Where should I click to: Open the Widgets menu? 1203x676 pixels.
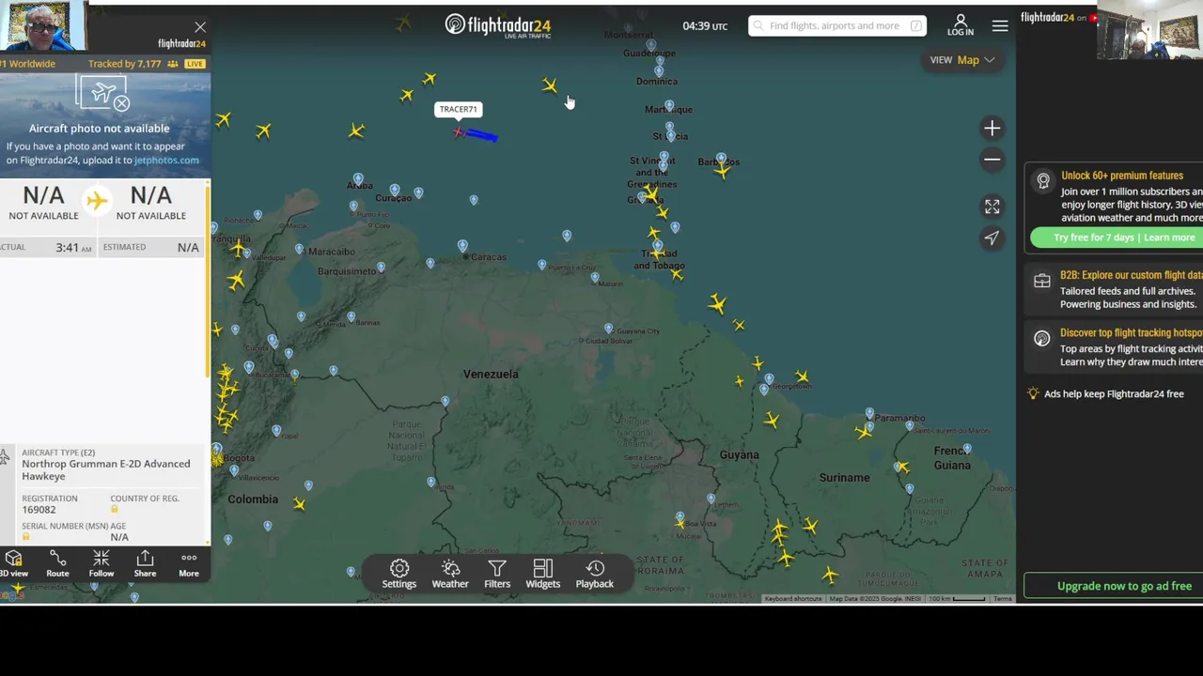click(x=543, y=574)
